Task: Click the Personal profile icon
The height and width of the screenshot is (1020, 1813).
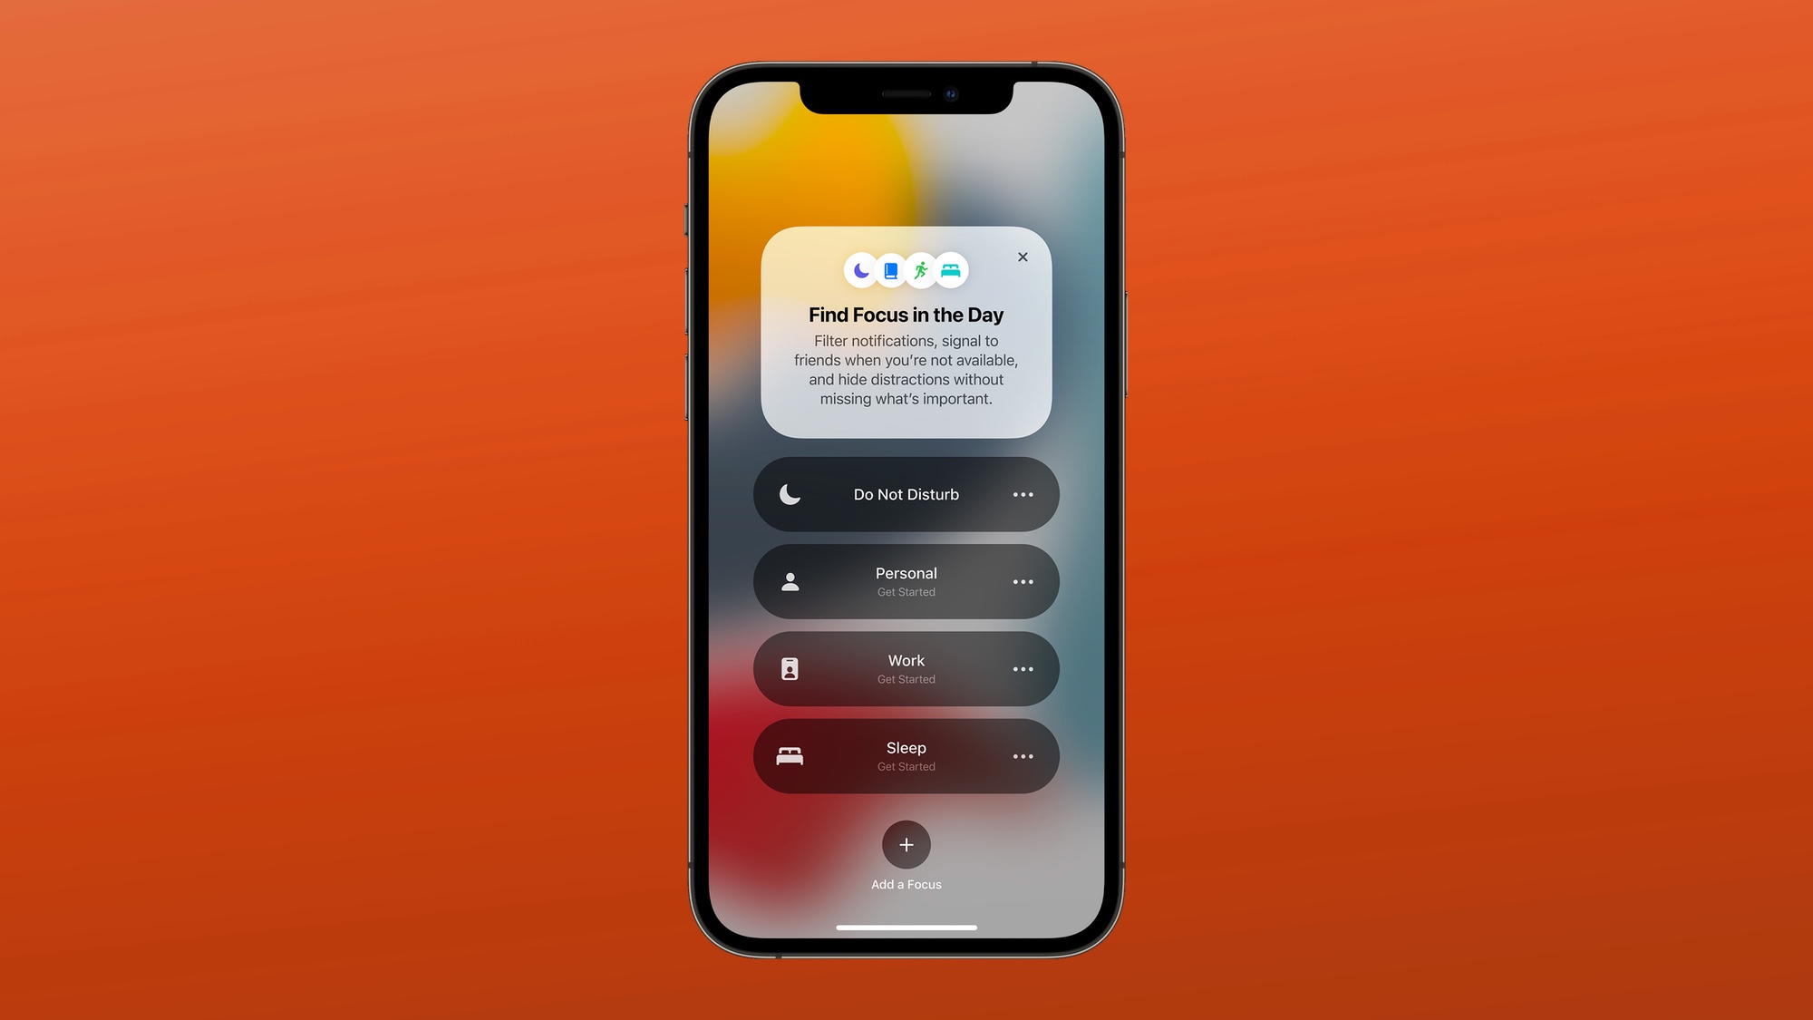Action: (789, 580)
